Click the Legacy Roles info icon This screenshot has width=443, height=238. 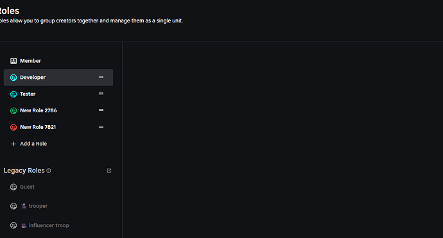tap(49, 171)
